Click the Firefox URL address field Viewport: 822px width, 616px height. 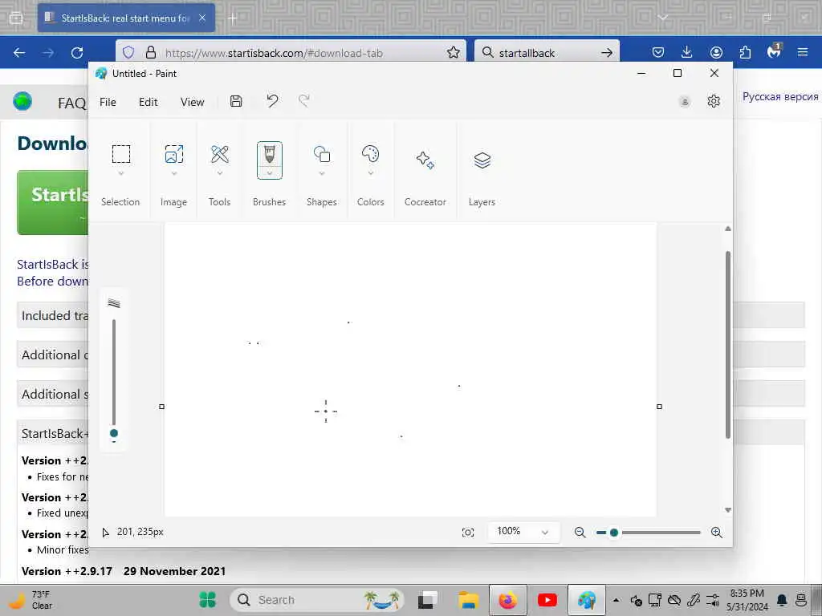pyautogui.click(x=291, y=52)
